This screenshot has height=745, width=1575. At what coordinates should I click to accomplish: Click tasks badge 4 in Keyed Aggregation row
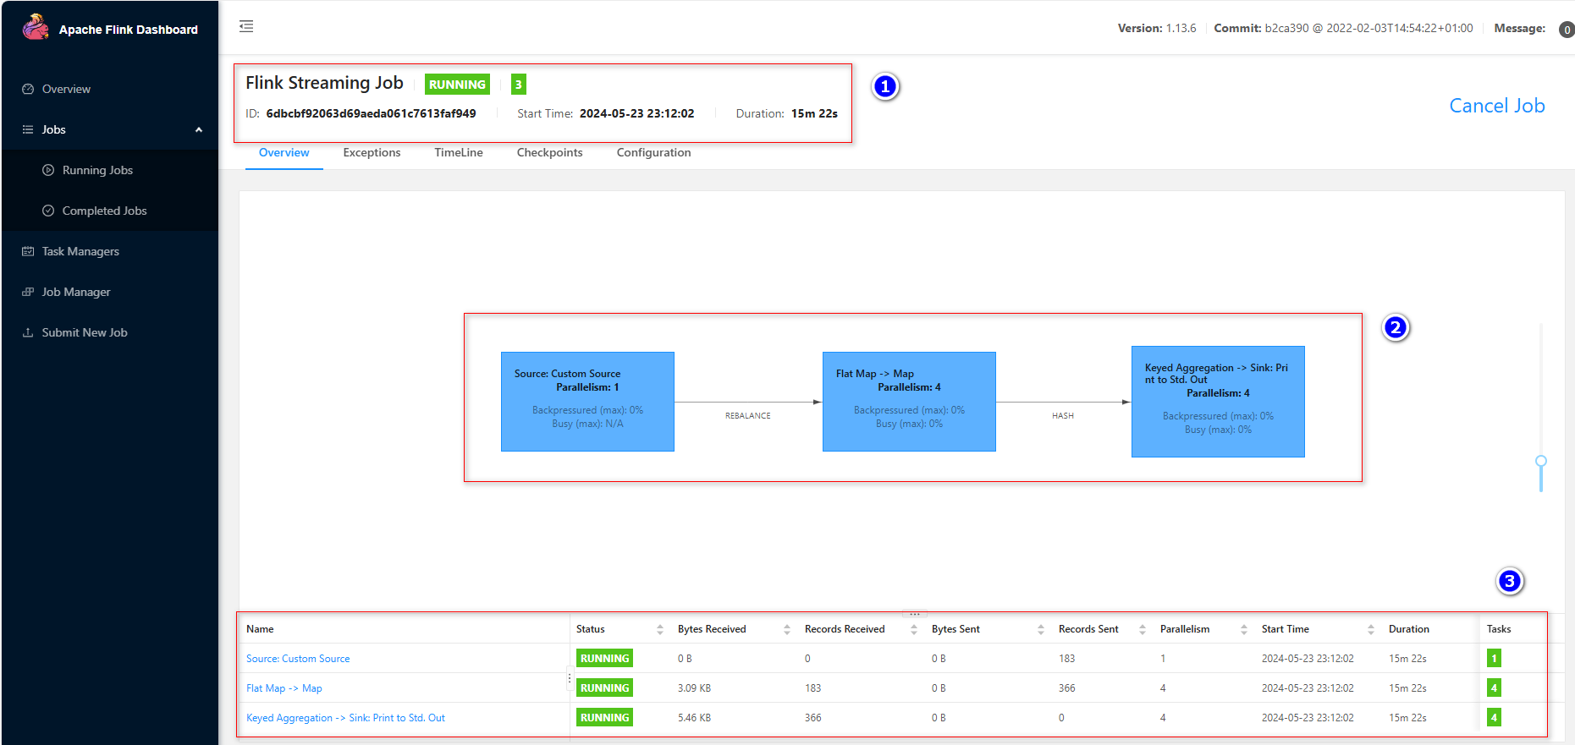coord(1494,718)
